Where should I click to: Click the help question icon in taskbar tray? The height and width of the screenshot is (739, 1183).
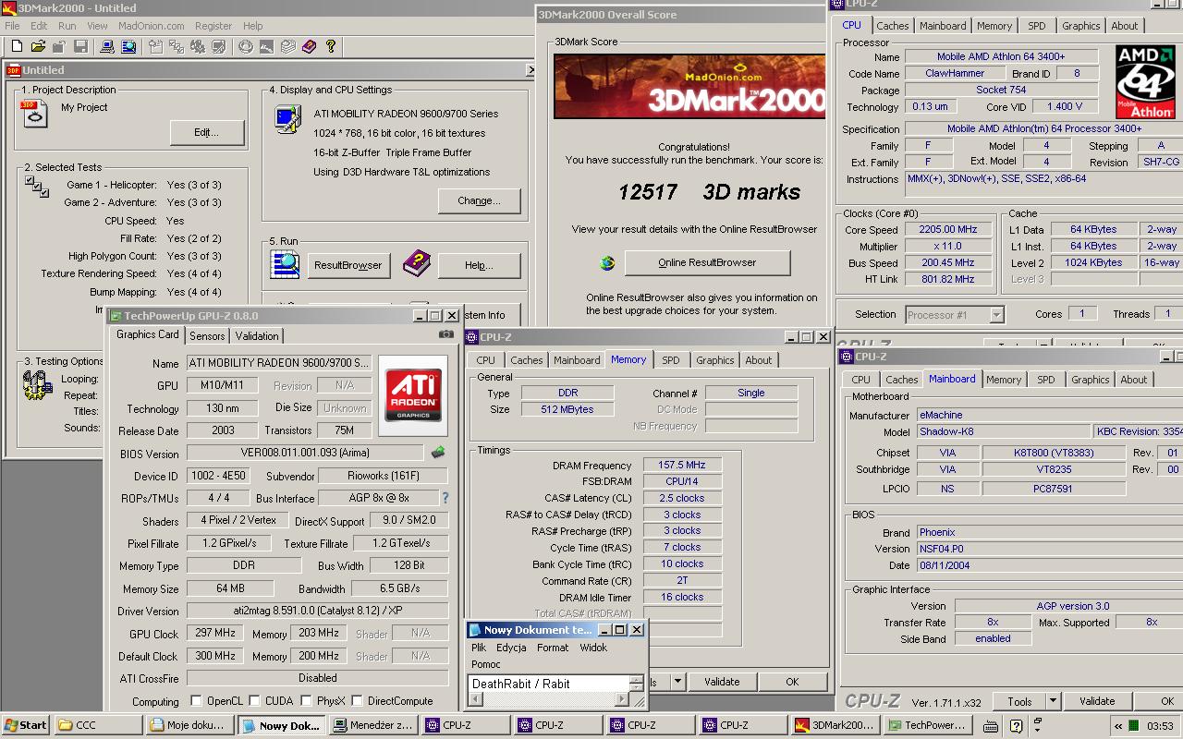tap(1016, 726)
